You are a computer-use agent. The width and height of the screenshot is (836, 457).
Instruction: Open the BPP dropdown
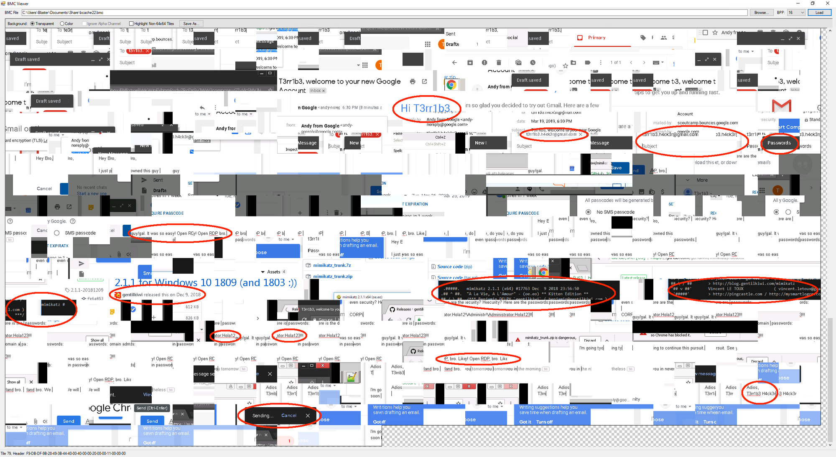pos(796,13)
